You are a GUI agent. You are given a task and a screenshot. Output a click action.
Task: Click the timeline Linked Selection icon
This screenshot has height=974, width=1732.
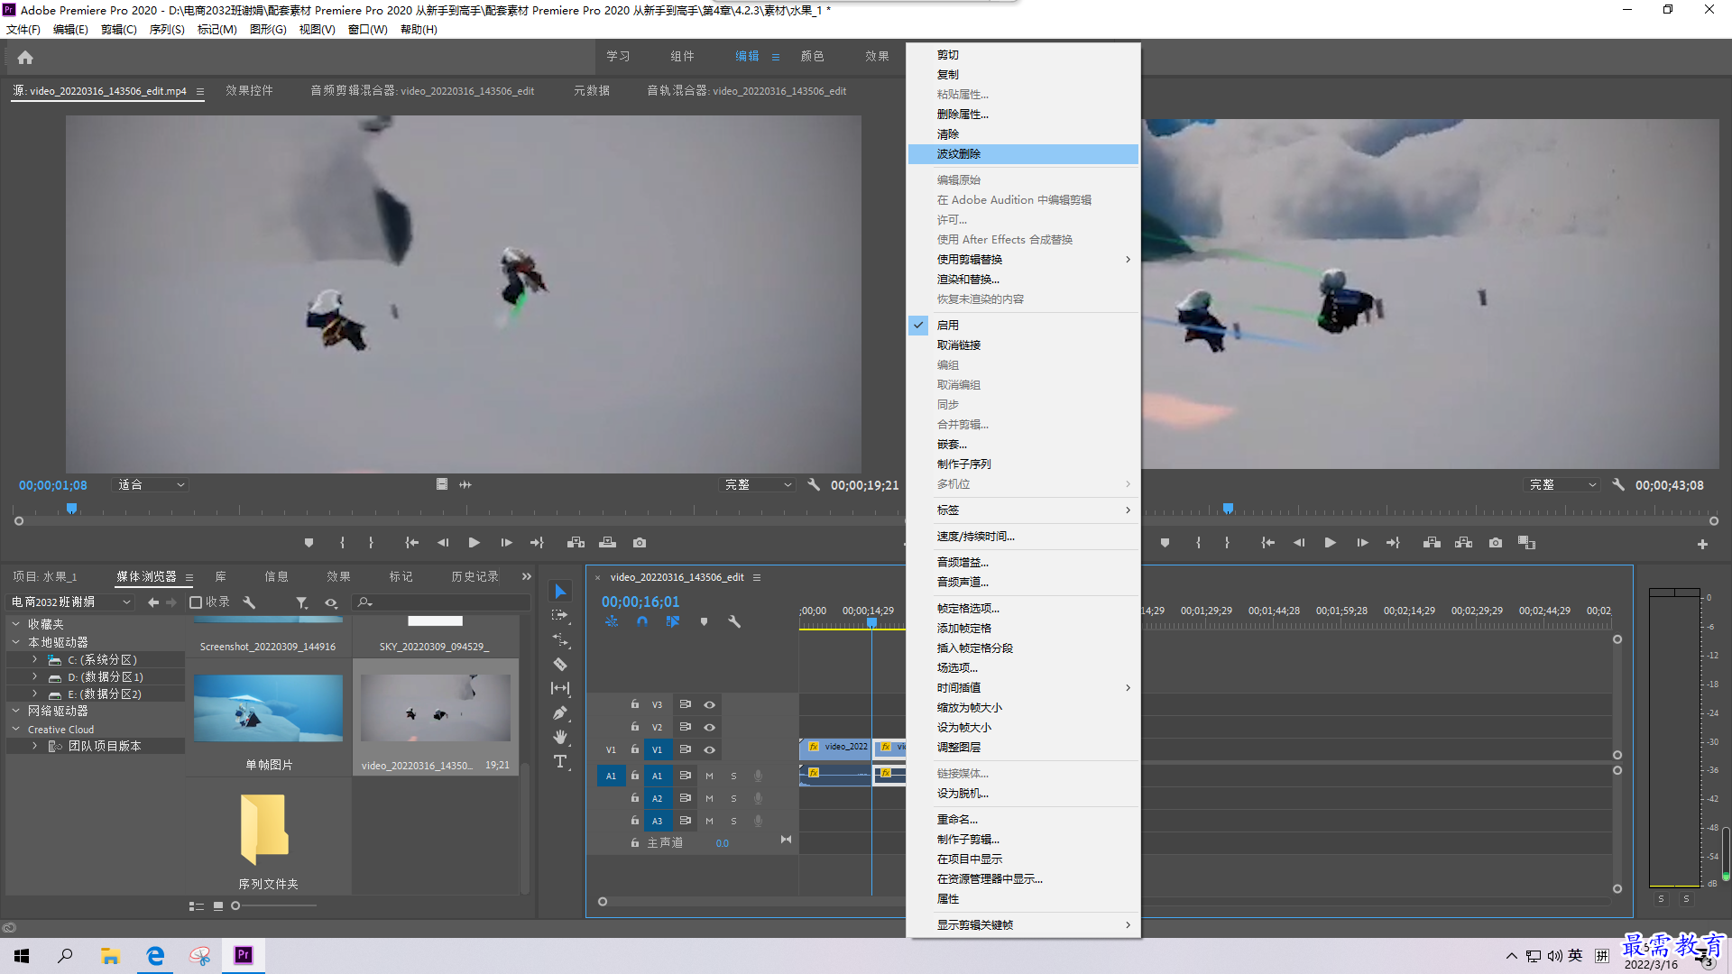pos(673,621)
